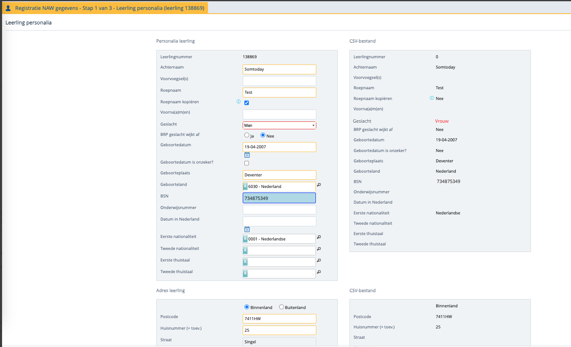
Task: Click the Geboortedatum field with 19-04-2007
Action: pyautogui.click(x=280, y=147)
